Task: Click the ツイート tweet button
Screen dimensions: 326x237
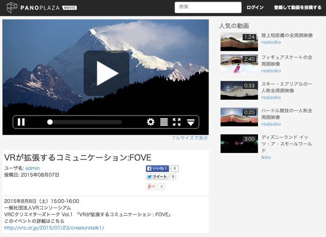Action: (157, 177)
